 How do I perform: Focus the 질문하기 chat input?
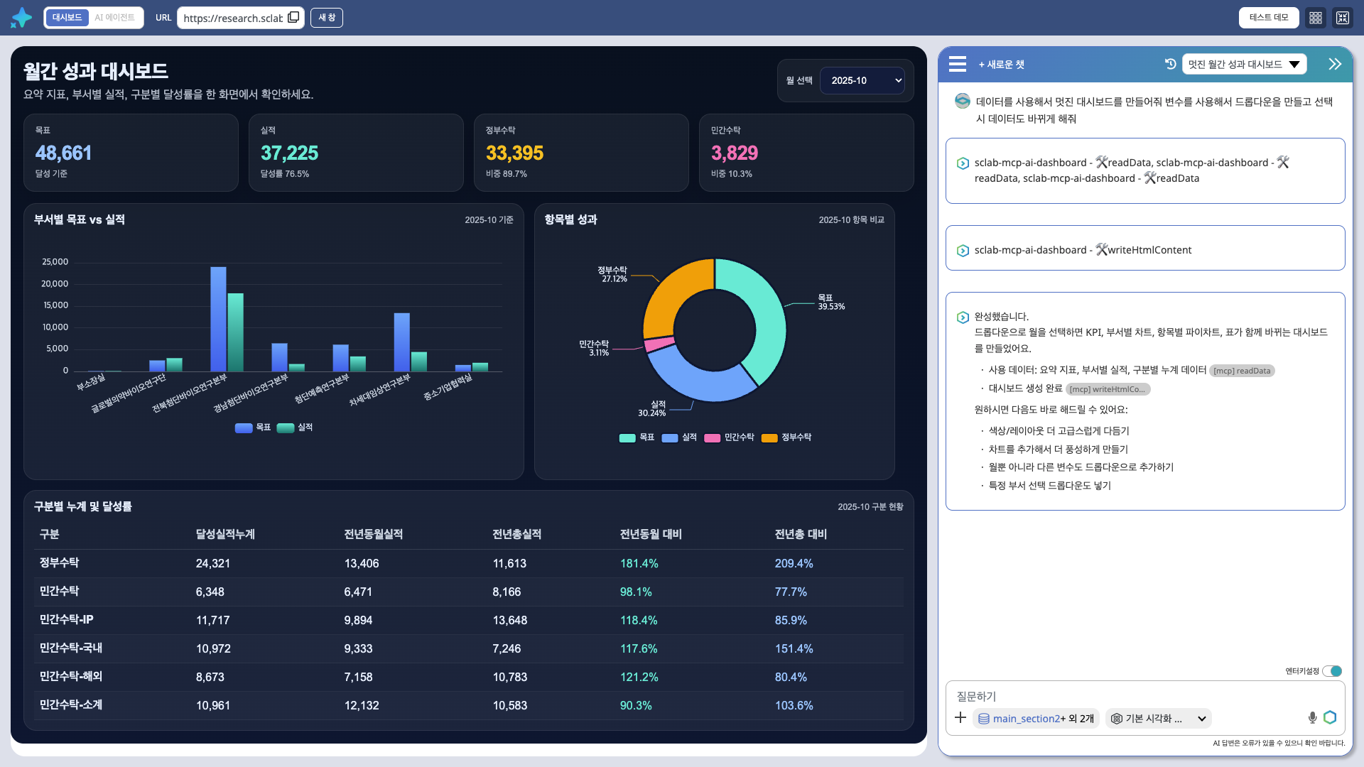click(1144, 696)
